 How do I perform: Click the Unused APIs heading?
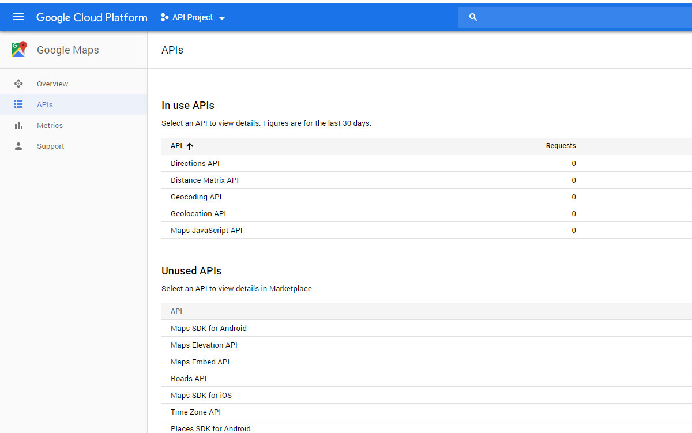click(191, 271)
